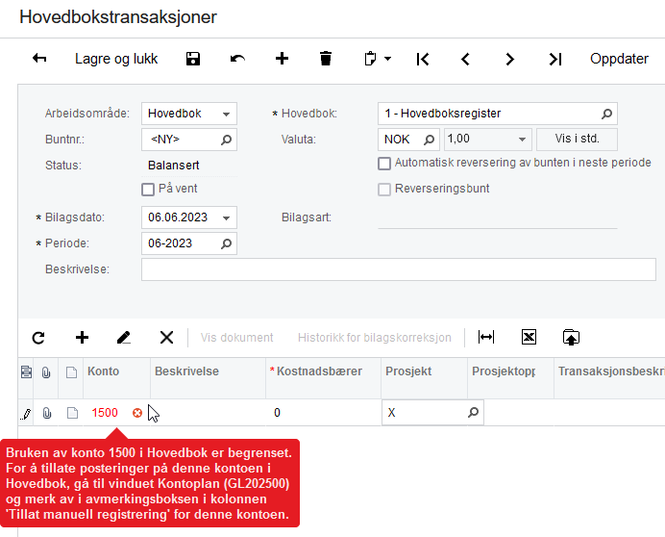Click the fit columns icon
665x537 pixels.
click(486, 338)
